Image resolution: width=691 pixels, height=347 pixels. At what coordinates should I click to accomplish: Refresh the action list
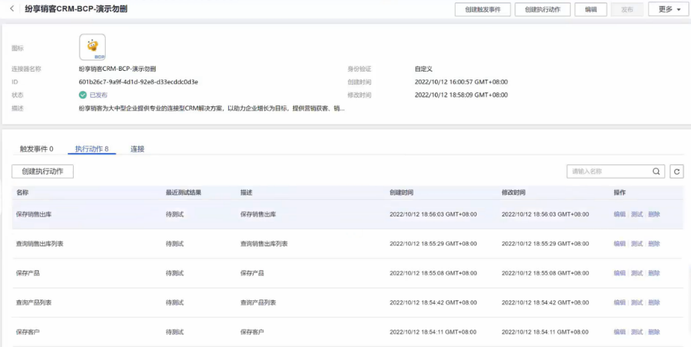(x=677, y=172)
